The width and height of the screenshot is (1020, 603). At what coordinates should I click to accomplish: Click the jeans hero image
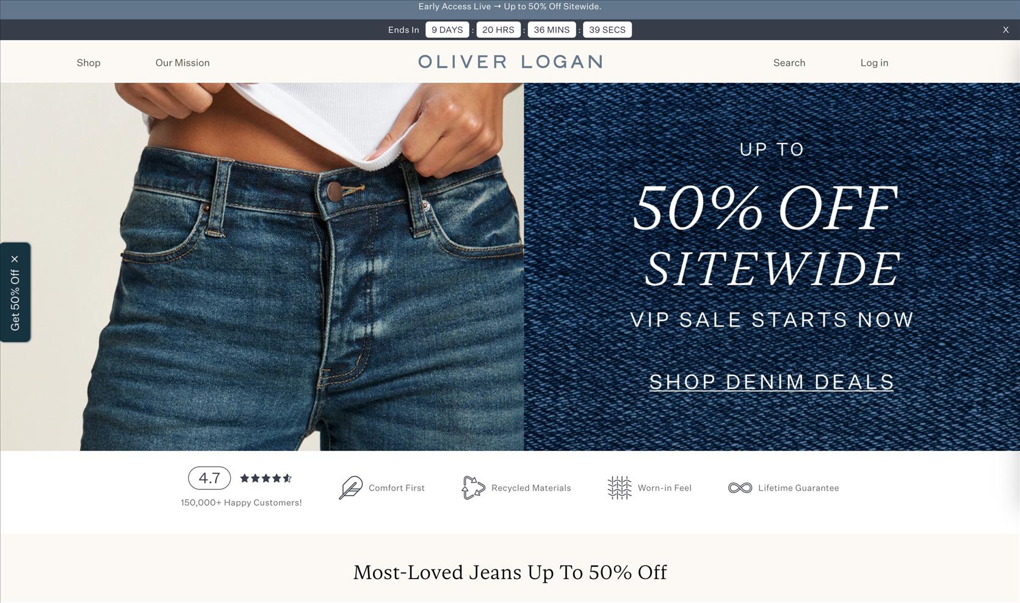coord(262,267)
